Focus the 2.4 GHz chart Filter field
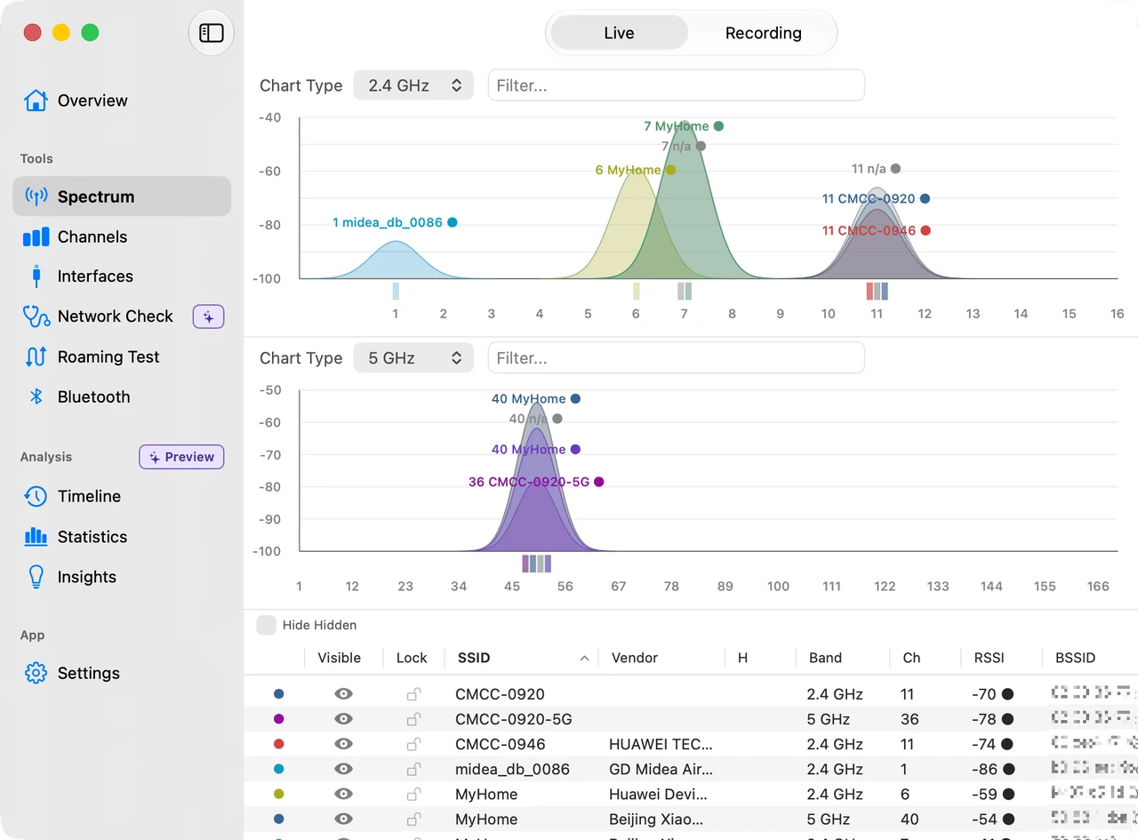Screen dimensions: 1138x840 pyautogui.click(x=676, y=85)
